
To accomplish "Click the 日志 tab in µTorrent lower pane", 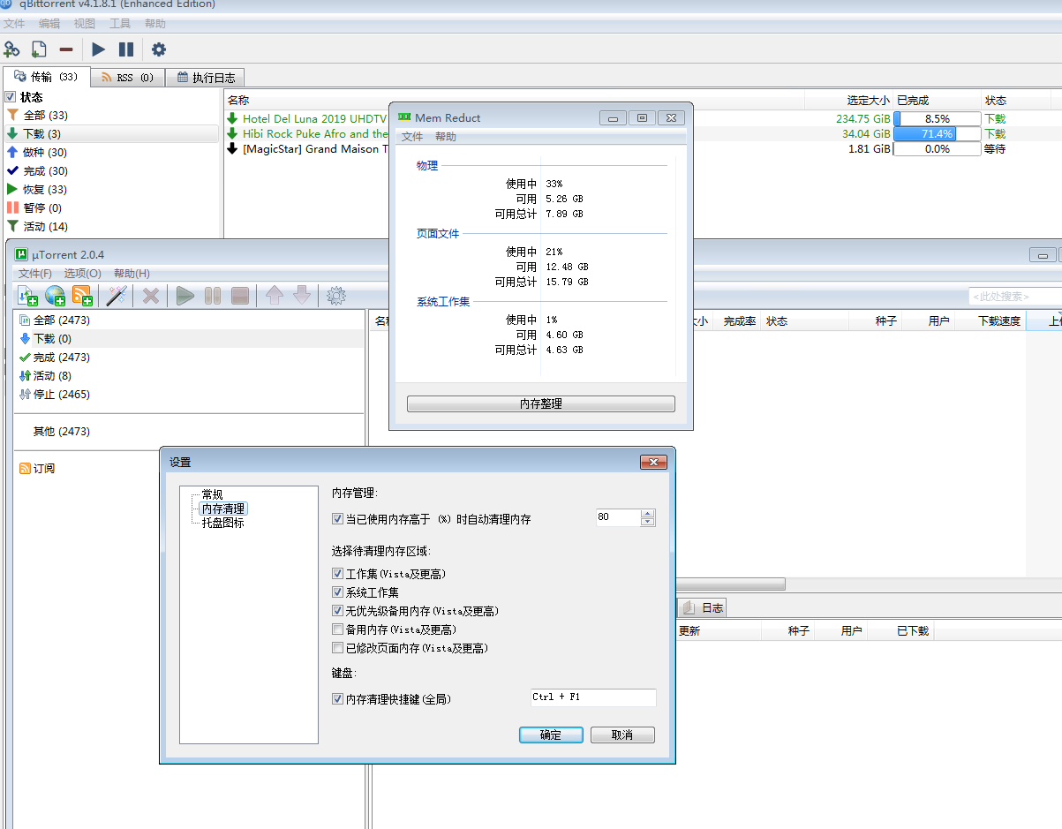I will 703,607.
